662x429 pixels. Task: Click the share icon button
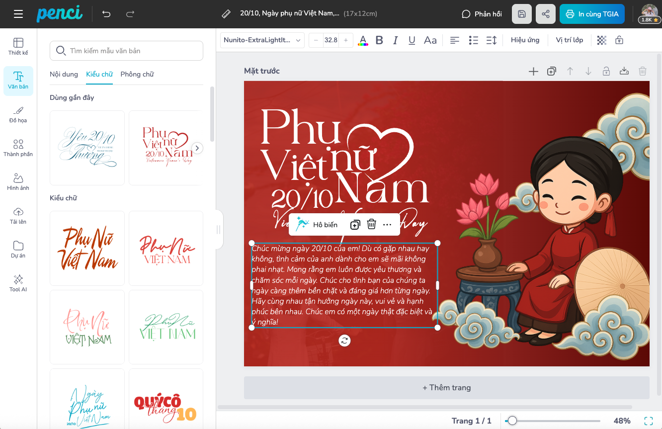point(545,14)
